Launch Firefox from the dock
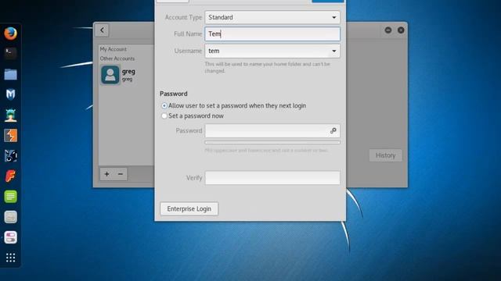Image resolution: width=501 pixels, height=281 pixels. click(10, 33)
